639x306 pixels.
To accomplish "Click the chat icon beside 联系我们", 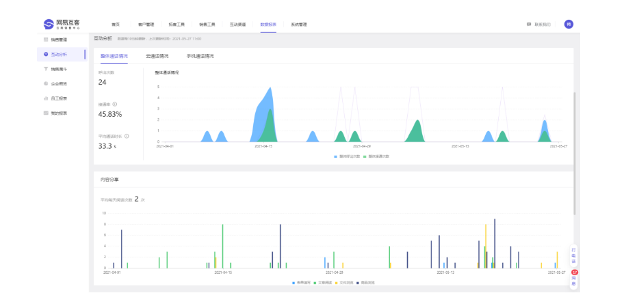I will point(529,25).
